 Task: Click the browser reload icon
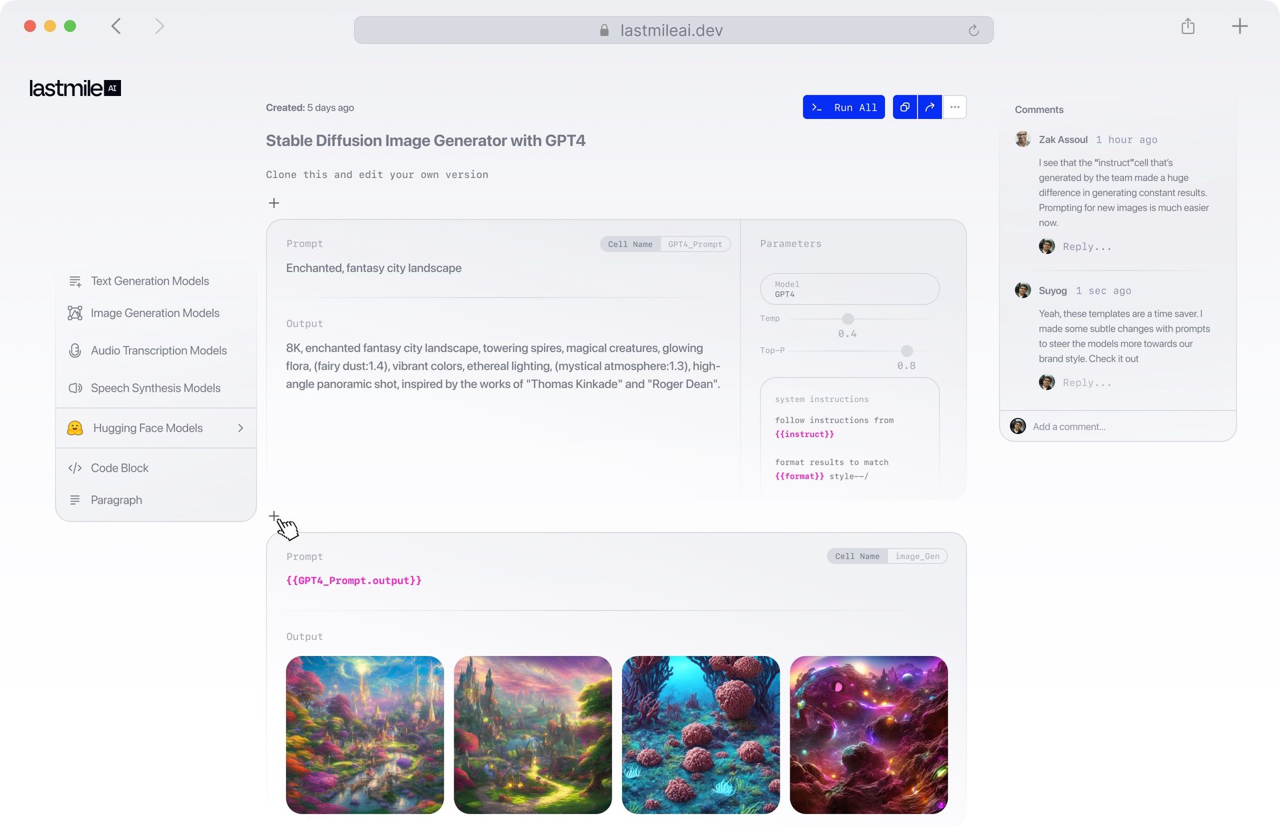973,31
